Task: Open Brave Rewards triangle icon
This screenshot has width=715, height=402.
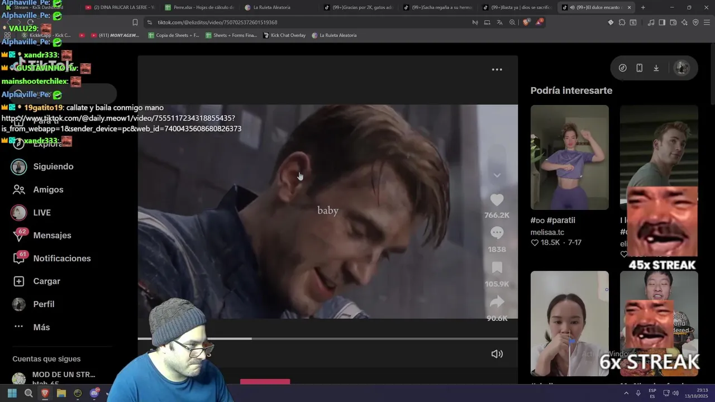Action: (539, 22)
